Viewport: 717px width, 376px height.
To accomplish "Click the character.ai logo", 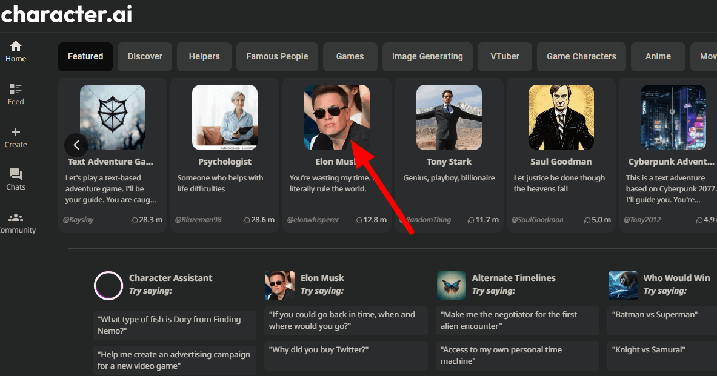I will point(67,14).
